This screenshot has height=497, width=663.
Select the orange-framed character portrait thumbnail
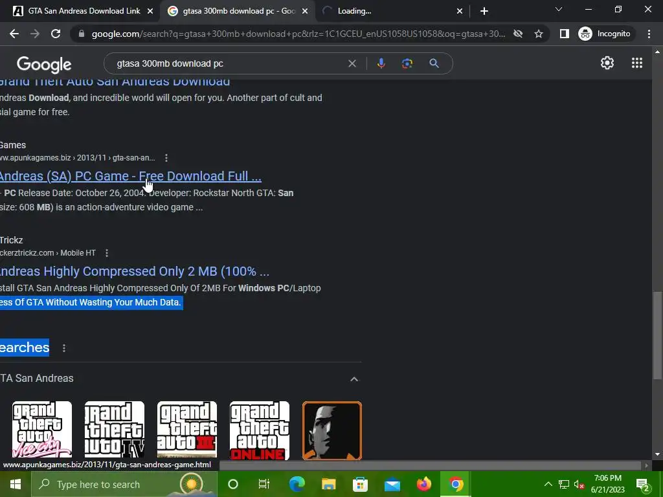332,430
